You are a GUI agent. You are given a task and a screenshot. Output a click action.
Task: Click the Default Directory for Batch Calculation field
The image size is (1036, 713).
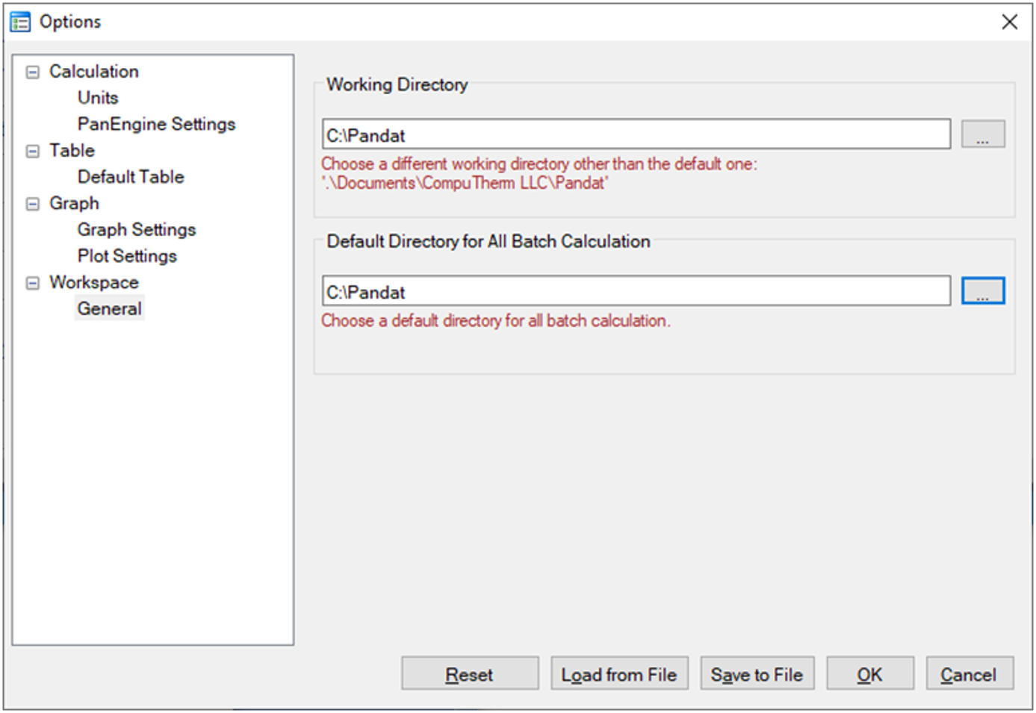(x=636, y=292)
